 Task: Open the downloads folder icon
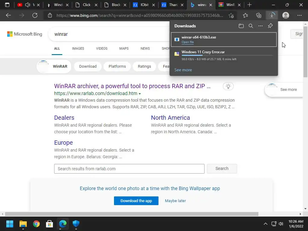(241, 26)
